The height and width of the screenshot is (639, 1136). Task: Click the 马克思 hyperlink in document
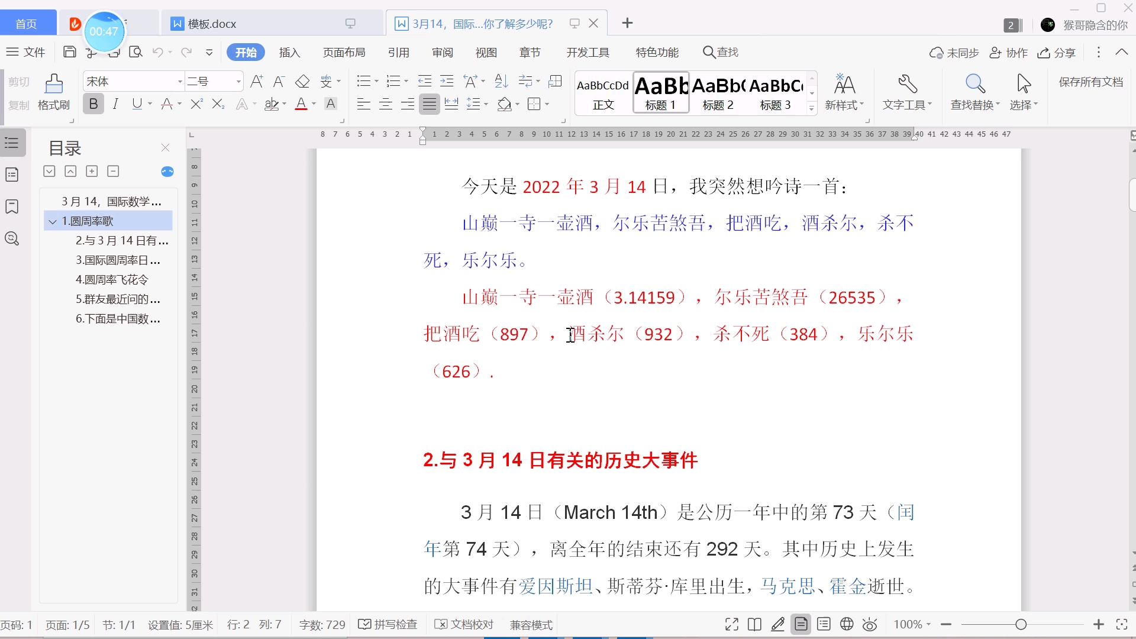tap(788, 586)
